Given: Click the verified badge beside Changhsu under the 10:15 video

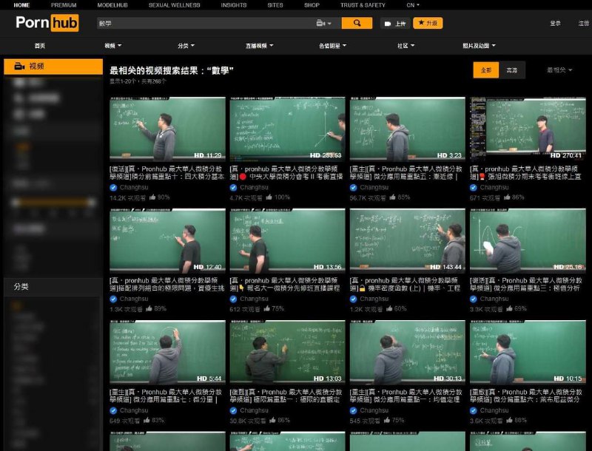Looking at the screenshot, I should (x=473, y=410).
